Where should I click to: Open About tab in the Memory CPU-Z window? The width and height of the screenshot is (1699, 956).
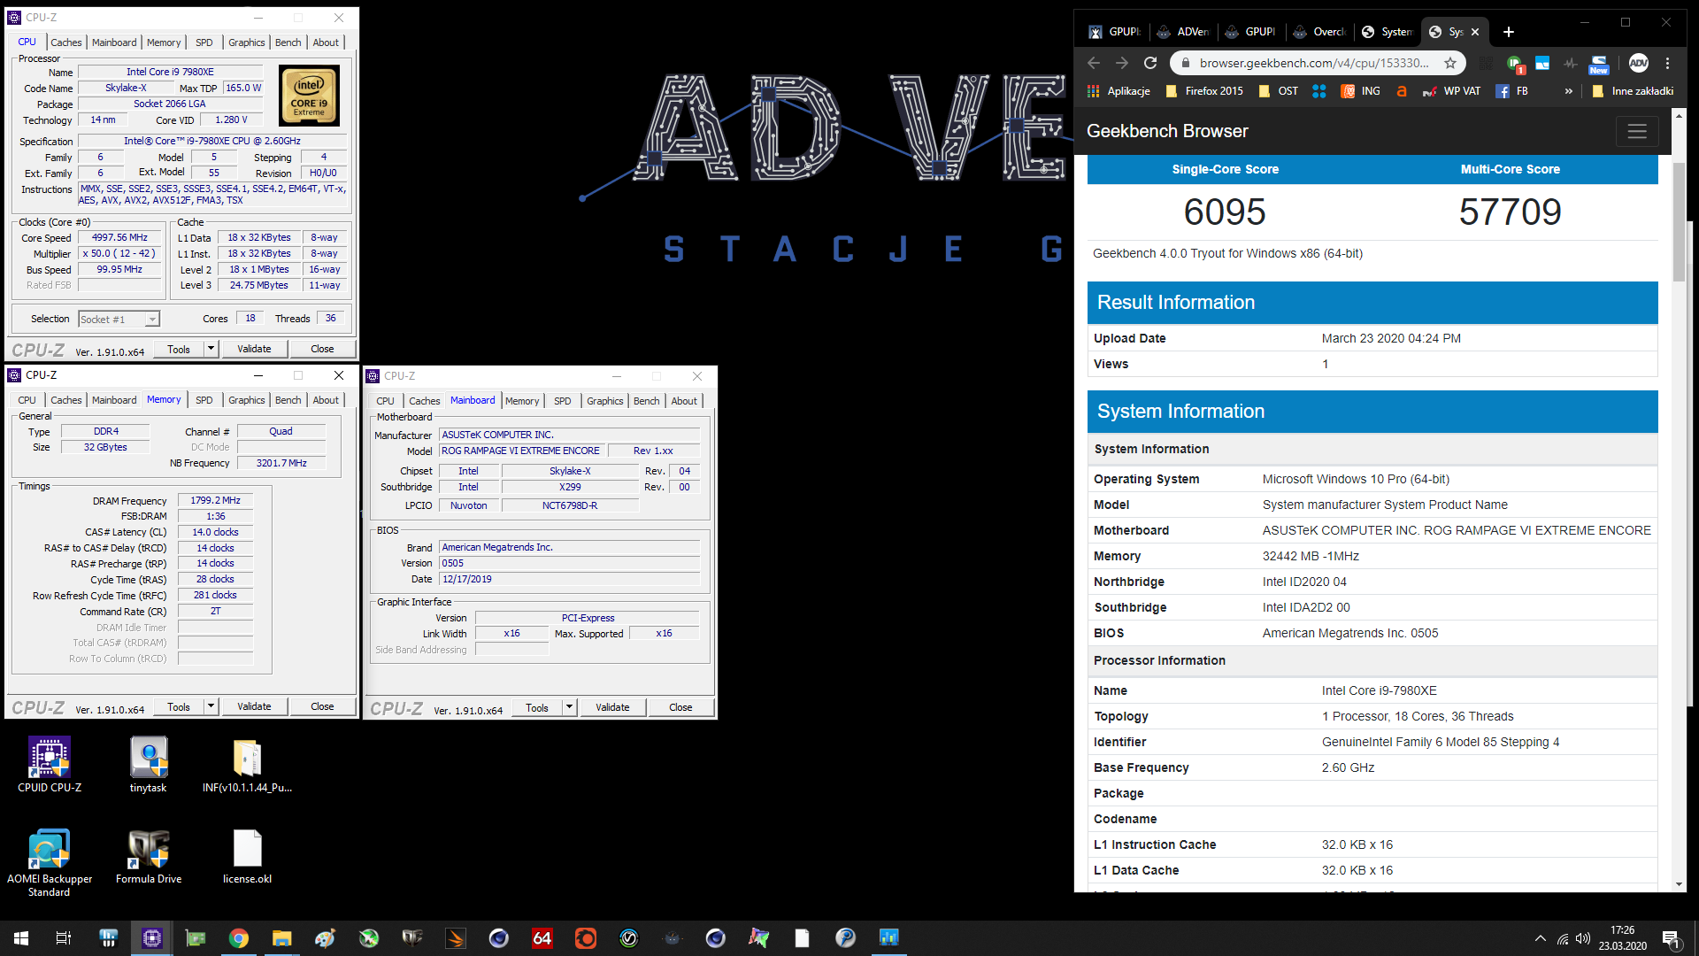[x=326, y=400]
